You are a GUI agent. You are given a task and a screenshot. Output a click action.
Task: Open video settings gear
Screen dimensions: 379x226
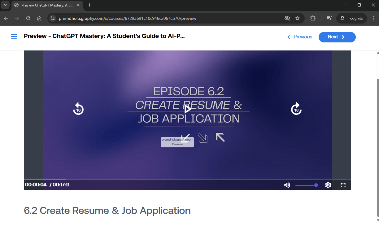click(x=328, y=185)
